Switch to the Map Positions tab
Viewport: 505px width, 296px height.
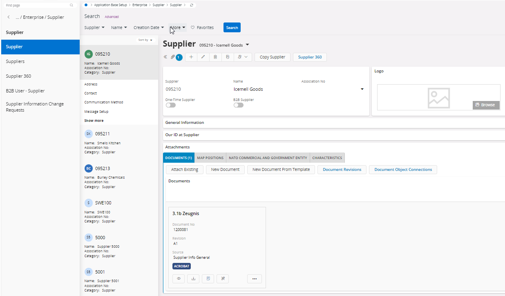(210, 158)
